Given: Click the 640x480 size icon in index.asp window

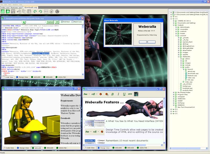Looking at the screenshot, I should click(x=32, y=77).
